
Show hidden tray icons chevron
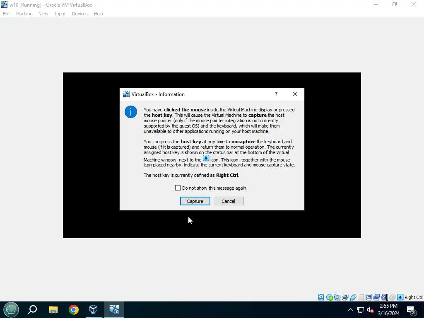pos(350,310)
